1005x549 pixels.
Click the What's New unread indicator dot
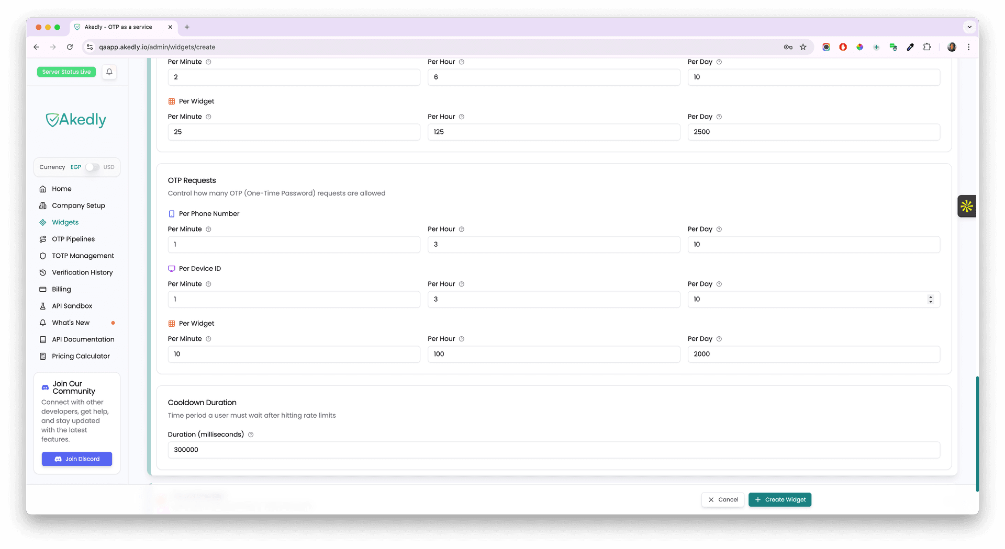tap(114, 323)
